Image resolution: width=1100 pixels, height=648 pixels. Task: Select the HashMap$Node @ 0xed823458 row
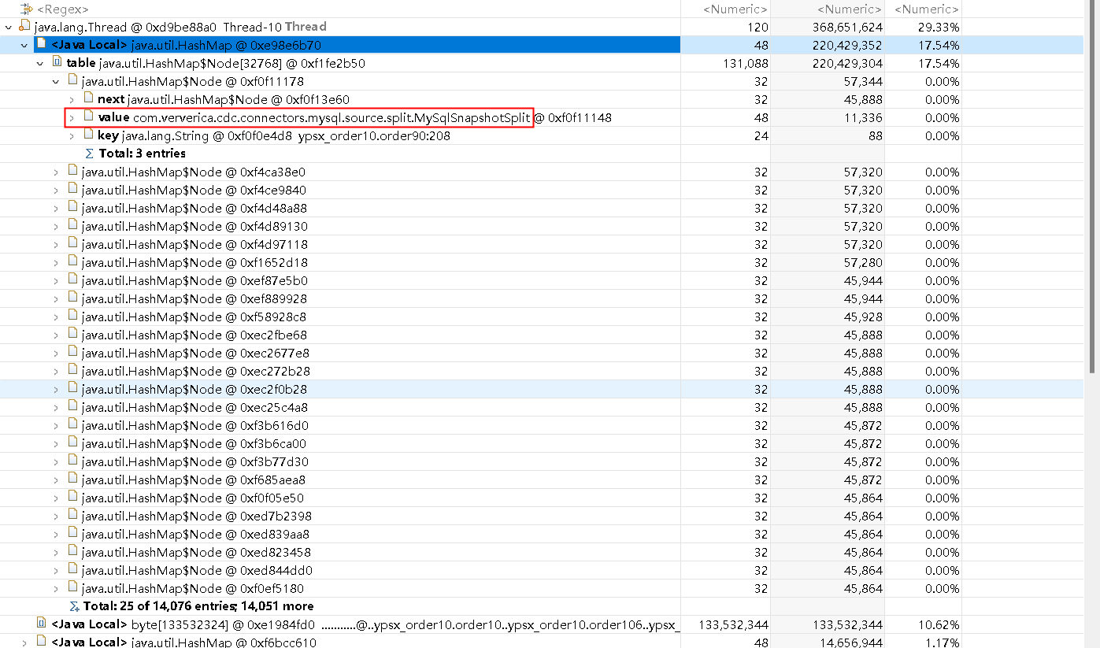click(543, 552)
